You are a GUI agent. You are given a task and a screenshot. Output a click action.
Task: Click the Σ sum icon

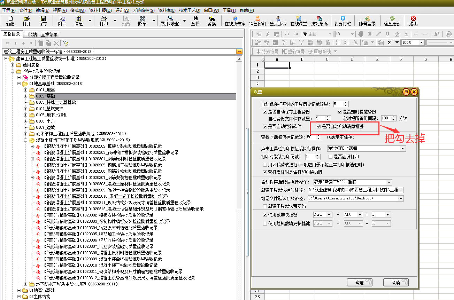[390, 42]
